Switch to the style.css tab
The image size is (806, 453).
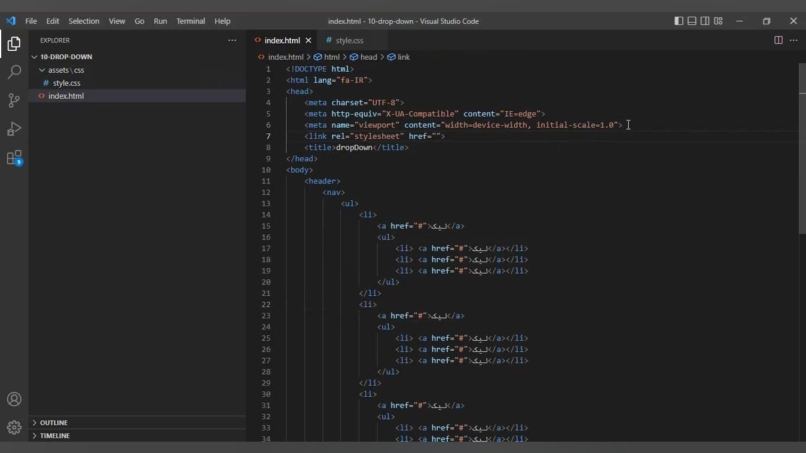click(349, 41)
